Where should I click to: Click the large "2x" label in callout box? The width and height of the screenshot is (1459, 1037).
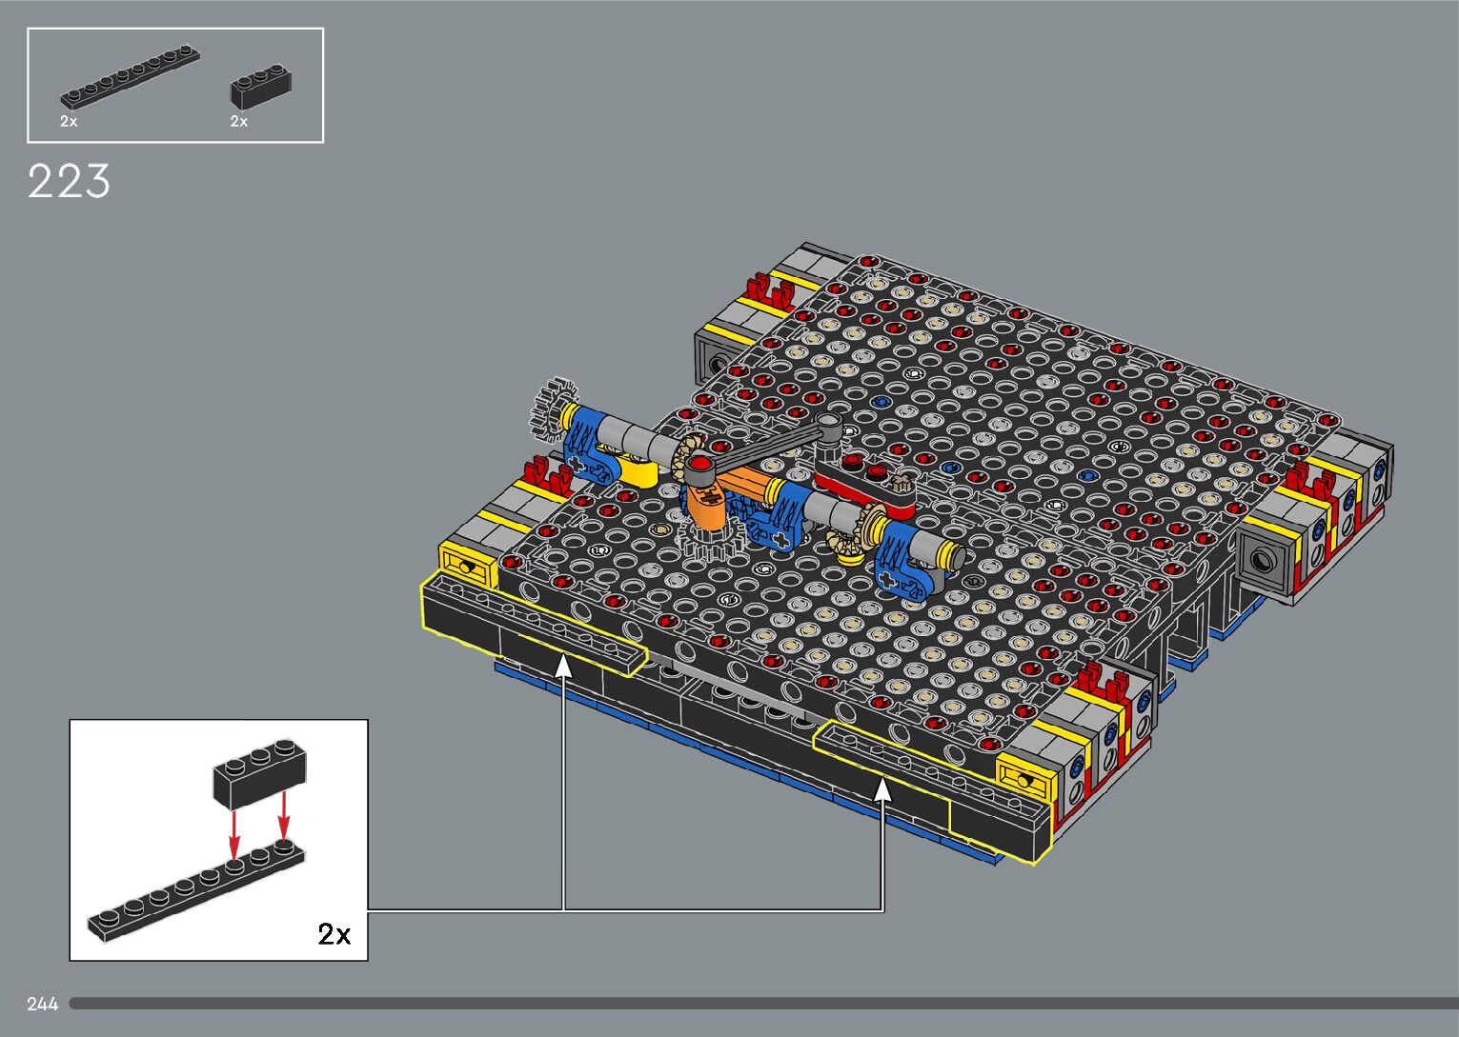click(x=334, y=934)
